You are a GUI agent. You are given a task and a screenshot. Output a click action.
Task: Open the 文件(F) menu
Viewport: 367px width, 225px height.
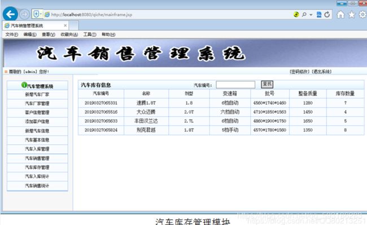[11, 34]
